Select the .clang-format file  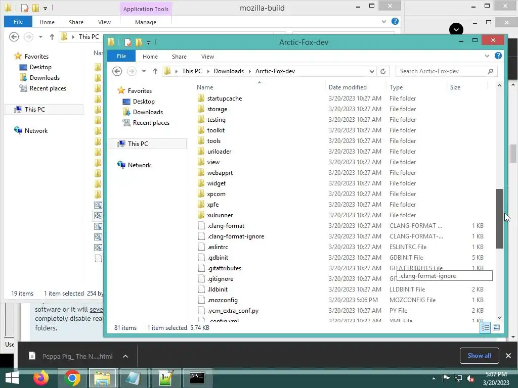[x=226, y=226]
